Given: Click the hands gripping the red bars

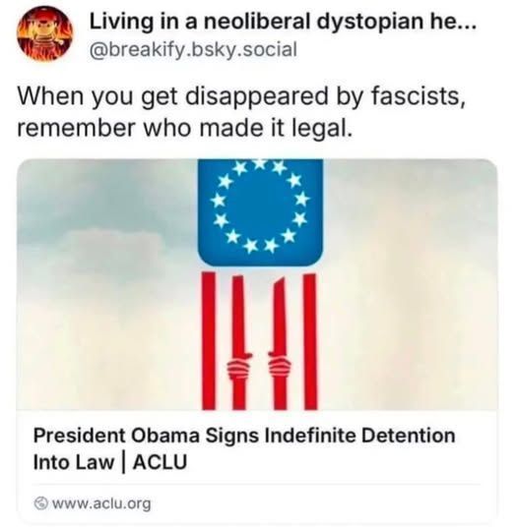Looking at the screenshot, I should pos(258,366).
